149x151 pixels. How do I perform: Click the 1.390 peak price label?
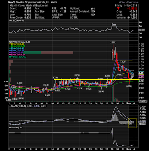pyautogui.click(x=113, y=43)
